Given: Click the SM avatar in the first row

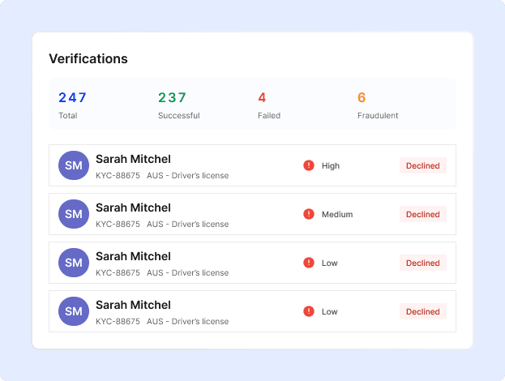Looking at the screenshot, I should pyautogui.click(x=74, y=165).
